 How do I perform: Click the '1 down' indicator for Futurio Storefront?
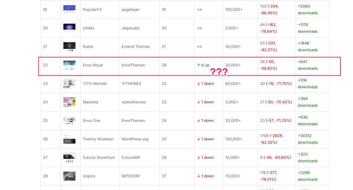pyautogui.click(x=206, y=157)
